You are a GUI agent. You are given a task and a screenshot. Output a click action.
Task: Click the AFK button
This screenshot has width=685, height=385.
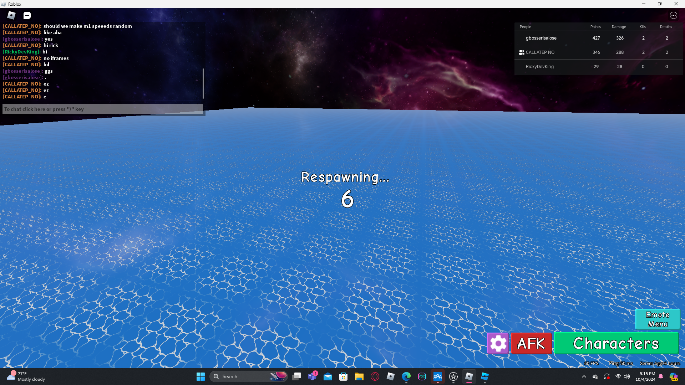coord(531,343)
